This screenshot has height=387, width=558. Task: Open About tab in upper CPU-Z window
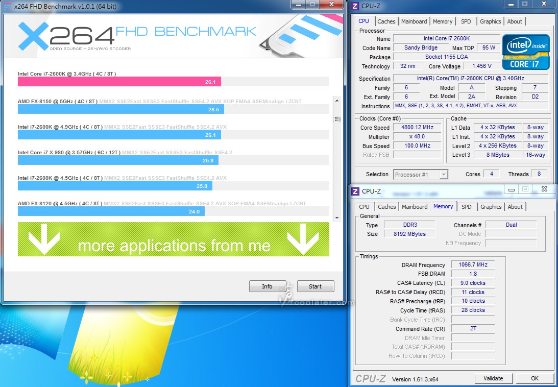pyautogui.click(x=515, y=21)
